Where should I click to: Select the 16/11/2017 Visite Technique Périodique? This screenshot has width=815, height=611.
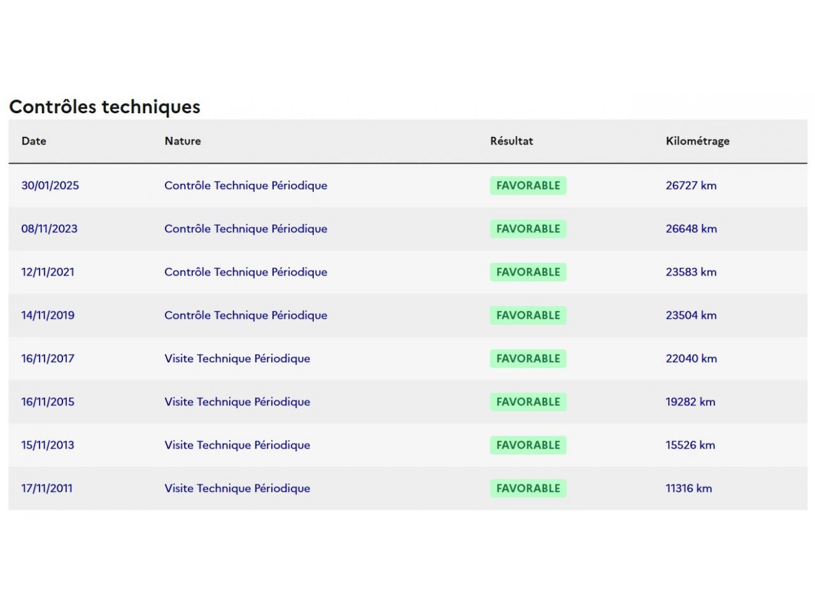click(237, 358)
